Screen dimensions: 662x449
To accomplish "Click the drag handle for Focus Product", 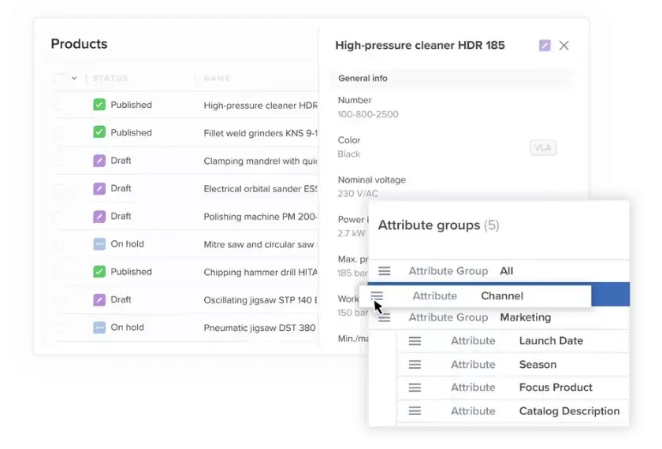I will coord(415,388).
